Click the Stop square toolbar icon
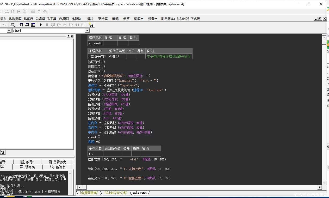 click(x=47, y=25)
